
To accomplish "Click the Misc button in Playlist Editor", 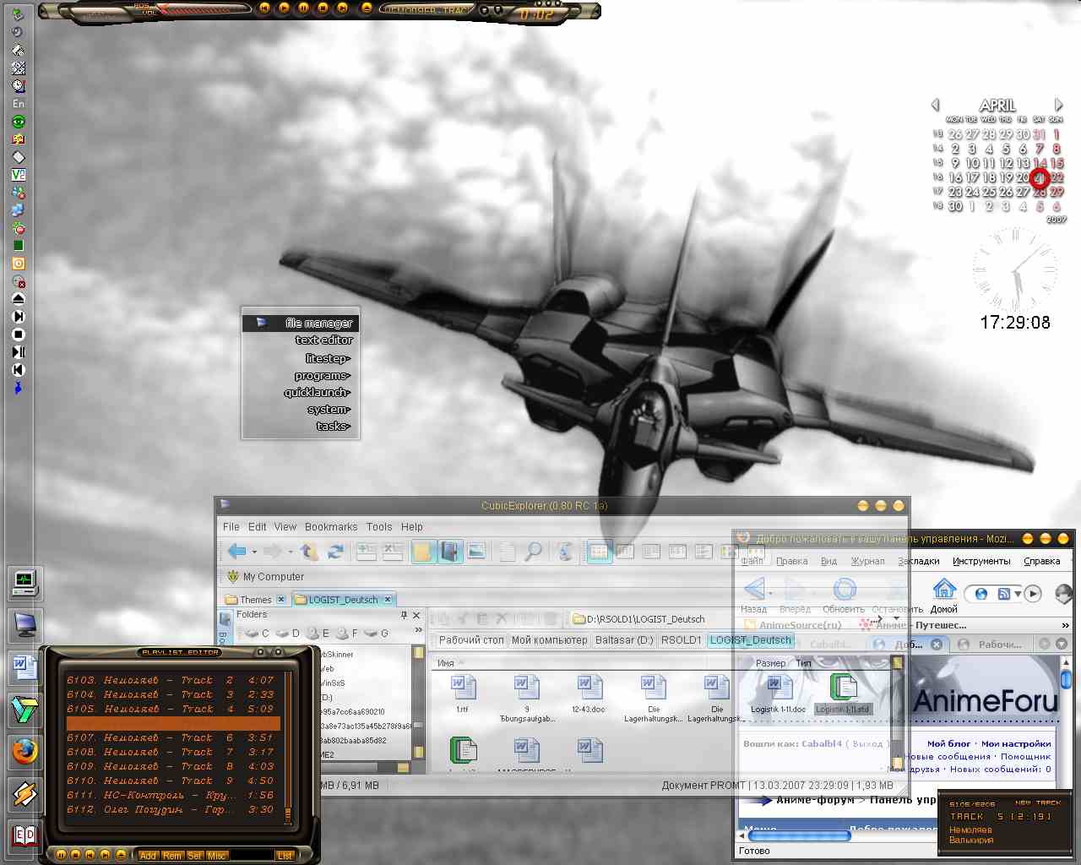I will coord(217,856).
